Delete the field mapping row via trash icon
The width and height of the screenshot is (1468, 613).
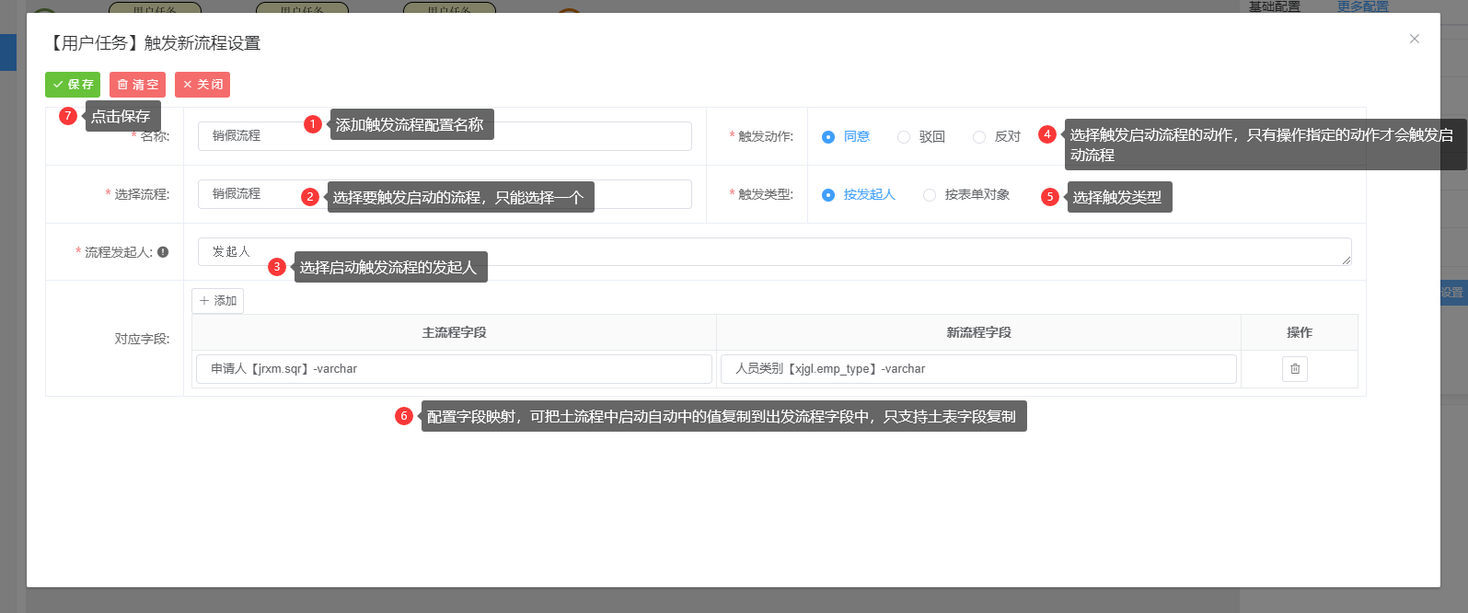pos(1295,369)
